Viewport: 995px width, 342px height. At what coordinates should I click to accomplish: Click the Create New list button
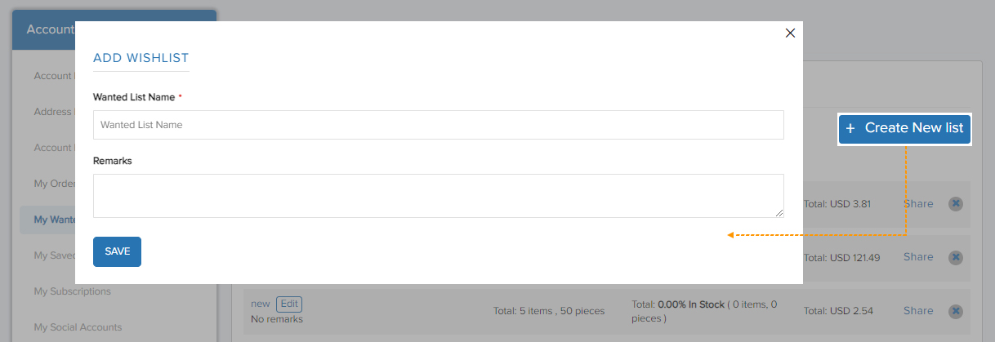[904, 128]
